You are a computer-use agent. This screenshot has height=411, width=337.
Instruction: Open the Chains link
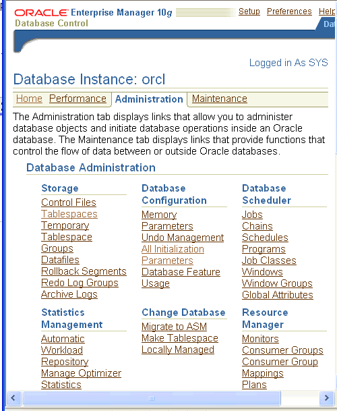257,226
